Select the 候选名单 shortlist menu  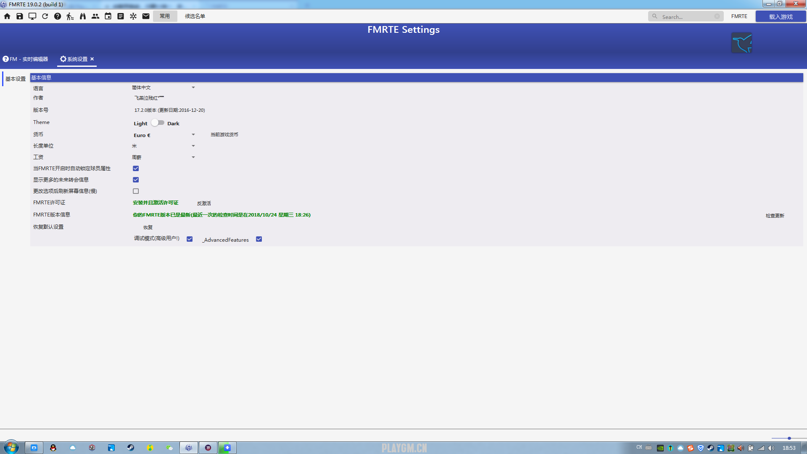[195, 16]
